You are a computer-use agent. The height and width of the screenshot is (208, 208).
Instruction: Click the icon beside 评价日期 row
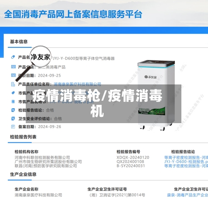tap(13, 75)
